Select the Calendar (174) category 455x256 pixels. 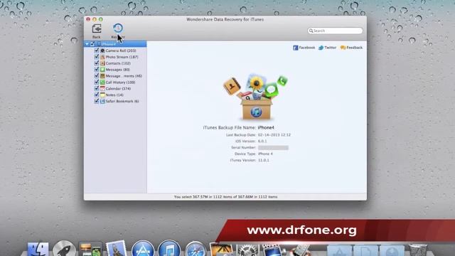click(x=118, y=88)
